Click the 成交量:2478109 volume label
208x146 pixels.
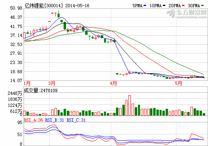tap(41, 90)
